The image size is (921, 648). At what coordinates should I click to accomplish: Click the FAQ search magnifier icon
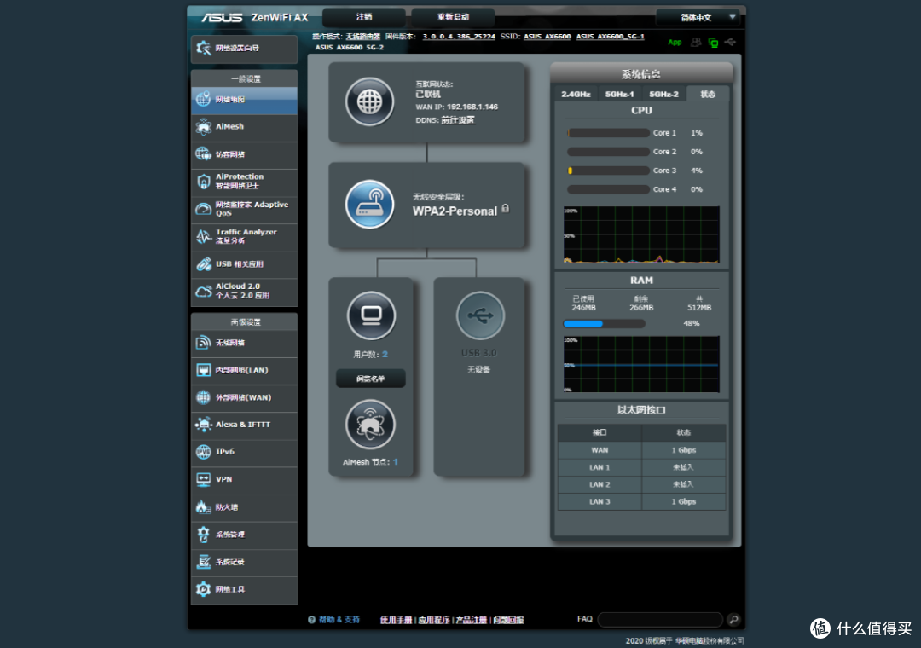point(733,619)
